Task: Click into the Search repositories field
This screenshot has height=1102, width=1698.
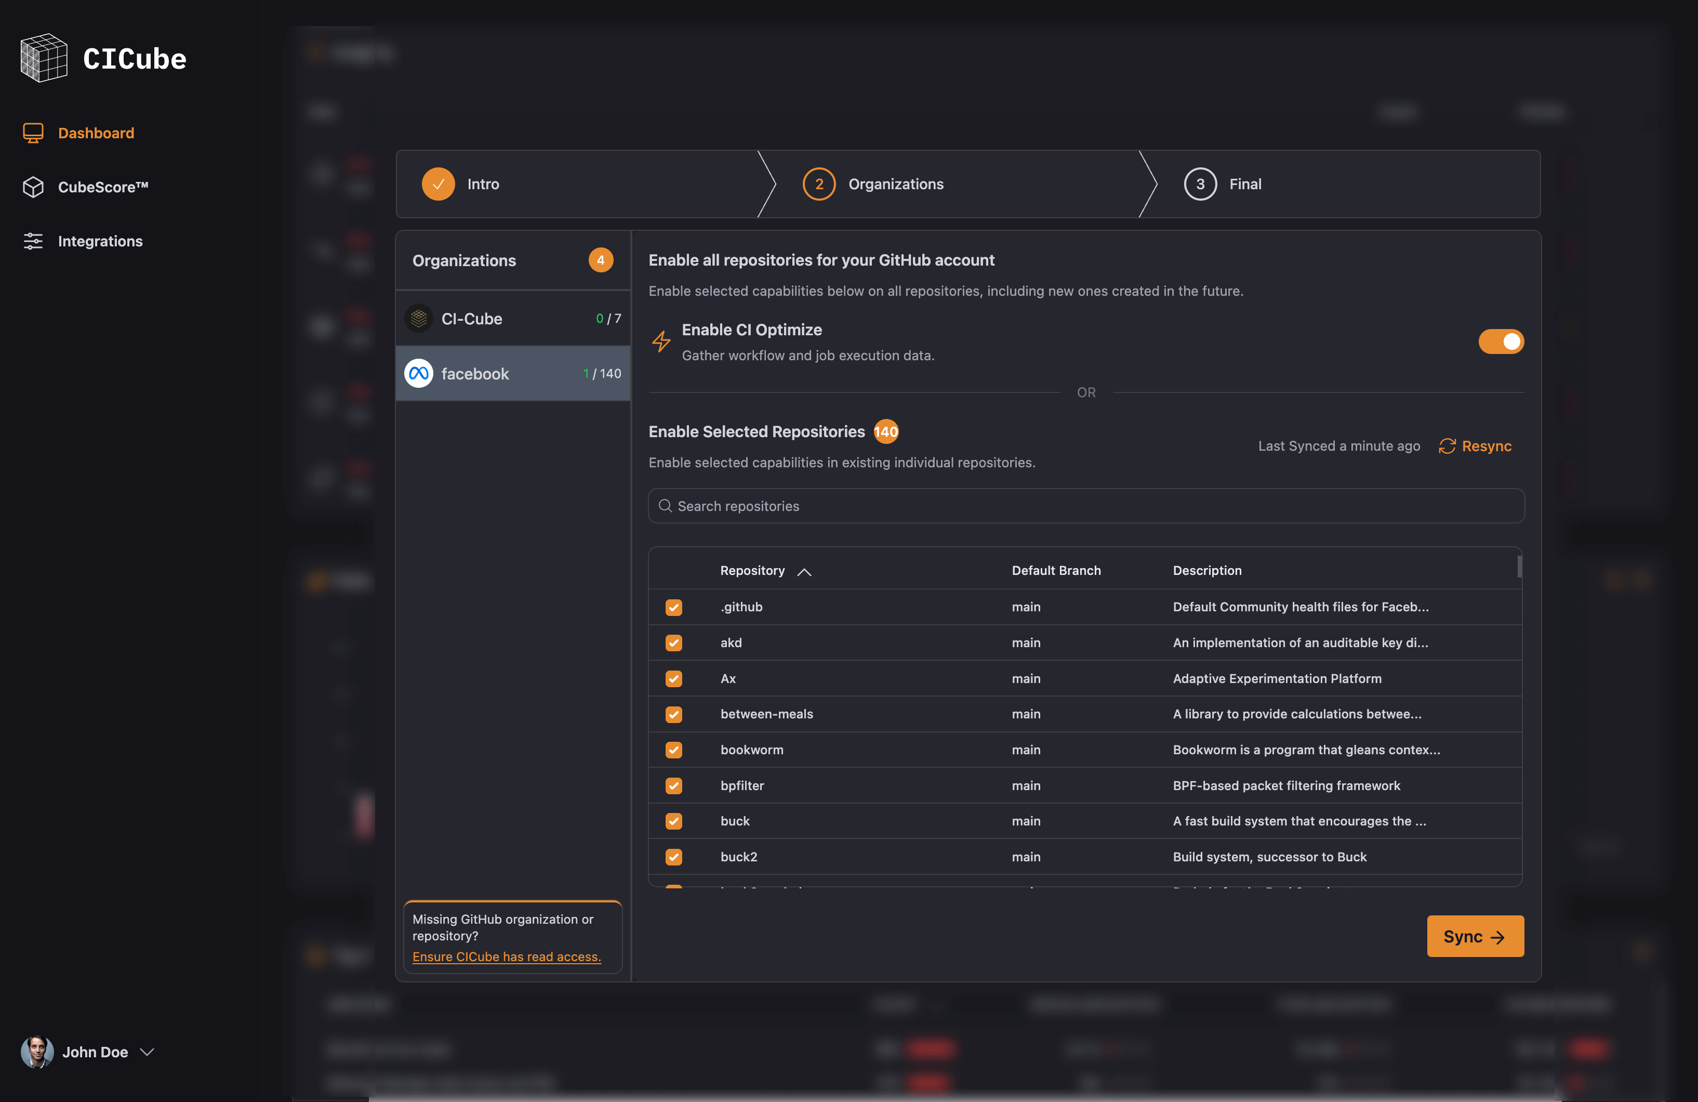Action: point(1086,506)
